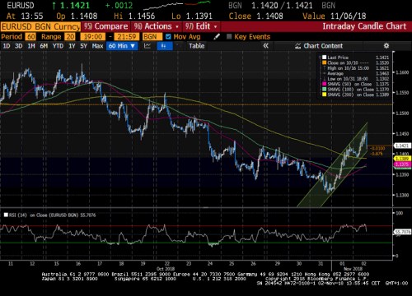Click the Chart Content icon
Viewport: 412px width, 296px height.
coord(298,46)
